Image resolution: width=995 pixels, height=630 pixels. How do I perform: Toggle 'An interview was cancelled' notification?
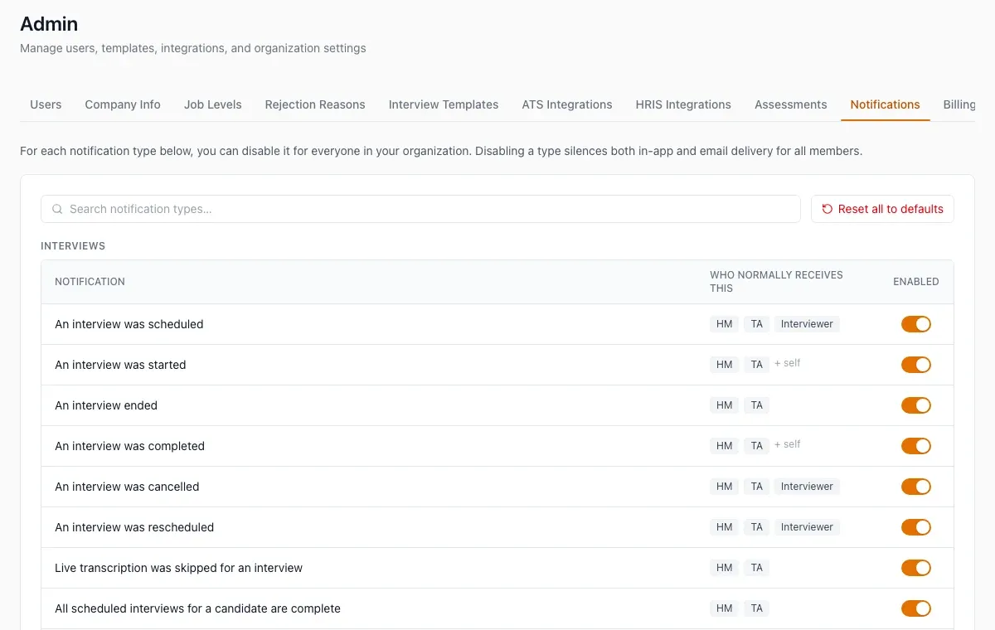(916, 487)
